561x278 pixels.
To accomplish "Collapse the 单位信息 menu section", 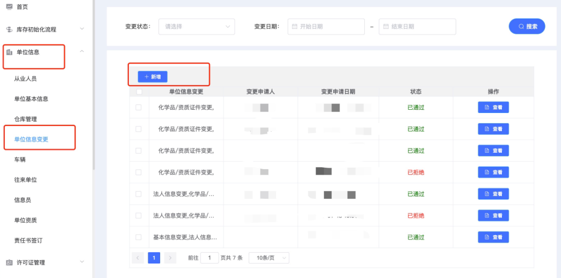I will (x=82, y=51).
